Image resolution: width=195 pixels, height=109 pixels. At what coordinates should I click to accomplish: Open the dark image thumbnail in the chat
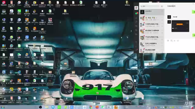coord(180,26)
